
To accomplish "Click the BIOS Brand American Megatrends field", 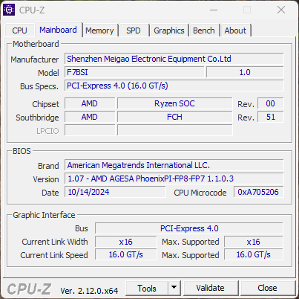I will [x=174, y=165].
